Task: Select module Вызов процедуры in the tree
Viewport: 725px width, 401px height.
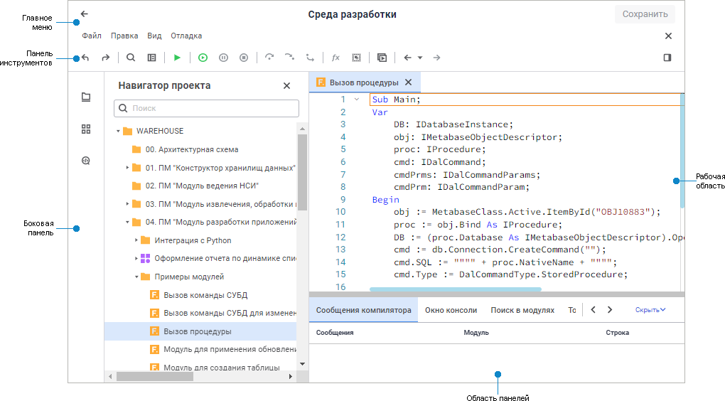Action: click(x=198, y=331)
